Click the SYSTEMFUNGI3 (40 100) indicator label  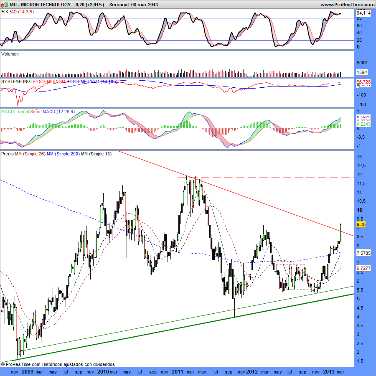(x=91, y=81)
